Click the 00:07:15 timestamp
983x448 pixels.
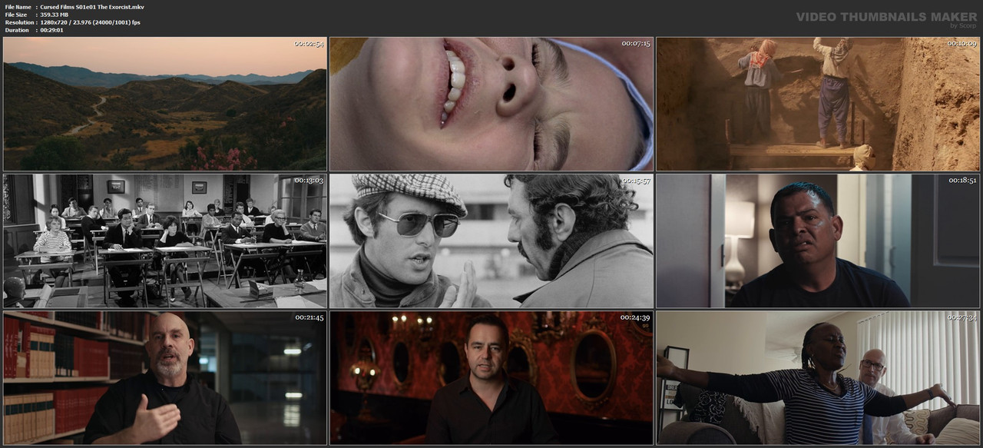[636, 44]
